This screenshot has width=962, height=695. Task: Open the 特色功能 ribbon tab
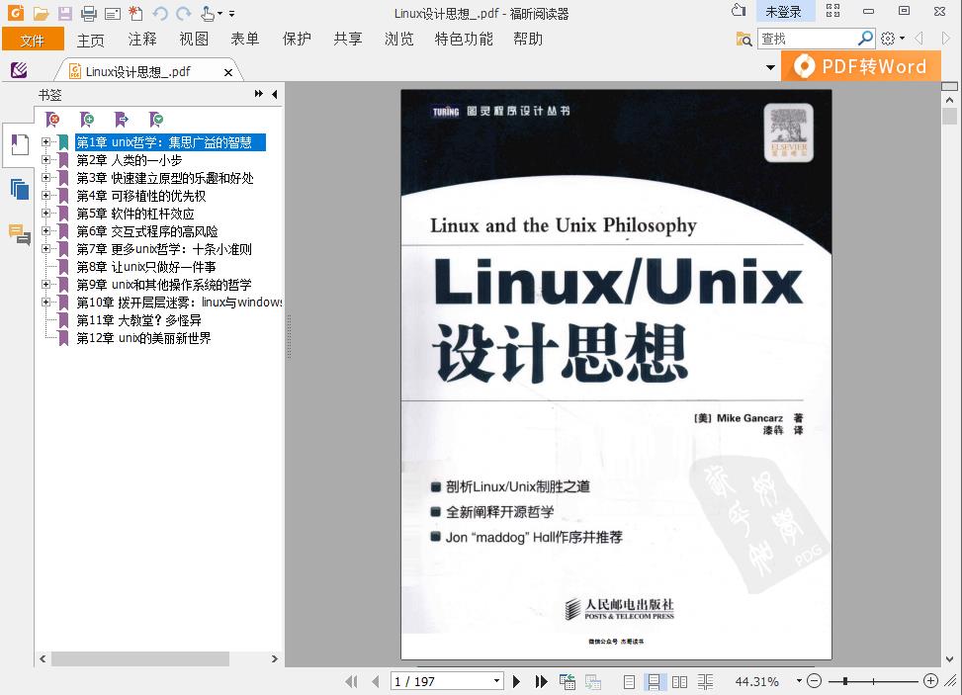pyautogui.click(x=464, y=40)
